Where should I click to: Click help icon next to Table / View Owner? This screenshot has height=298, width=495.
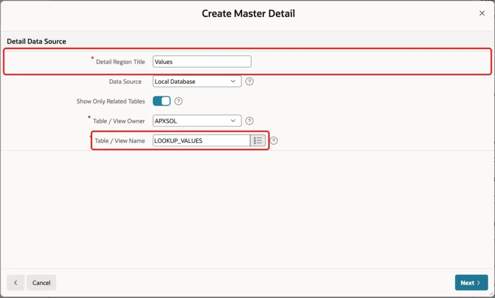(x=249, y=121)
